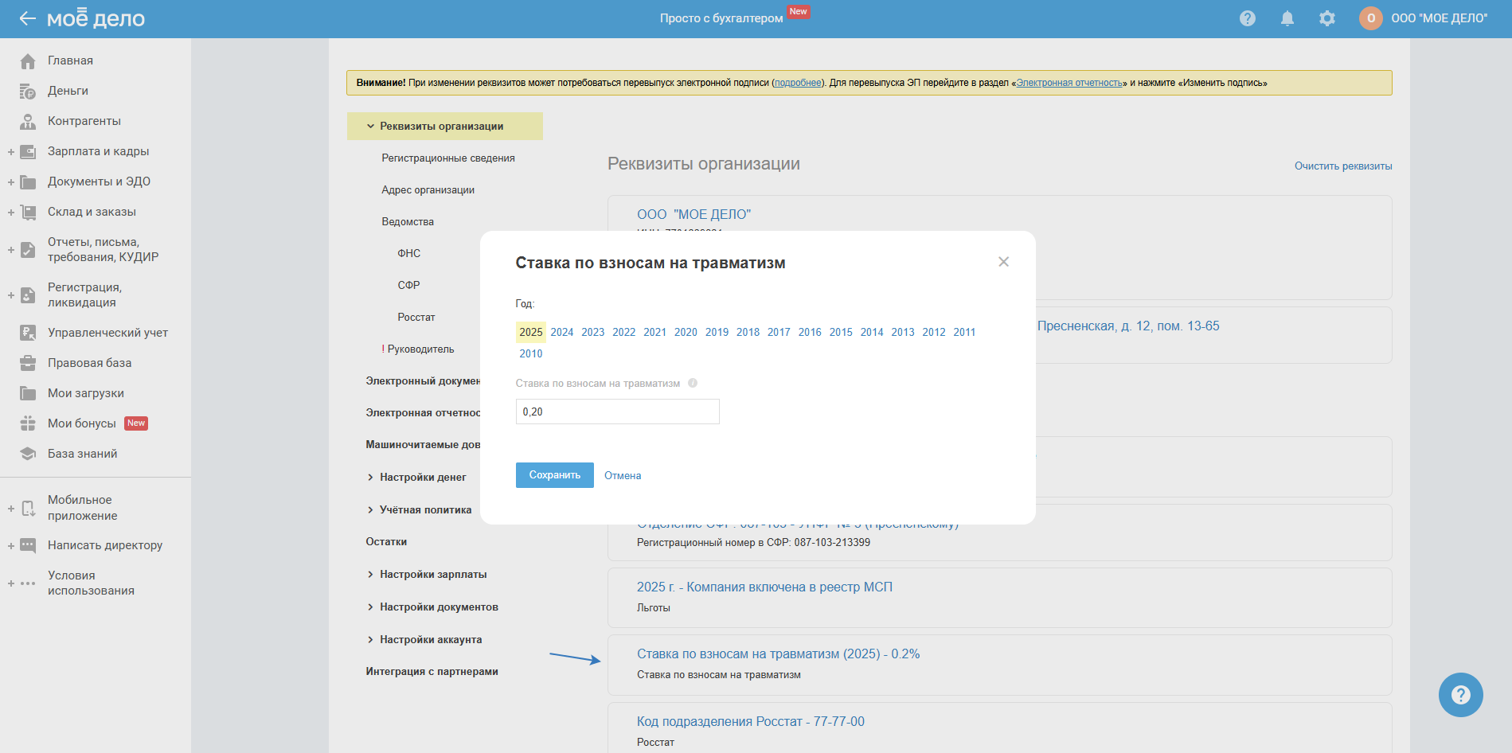The image size is (1512, 753).
Task: Select year 2024 in dialog
Action: pos(562,332)
